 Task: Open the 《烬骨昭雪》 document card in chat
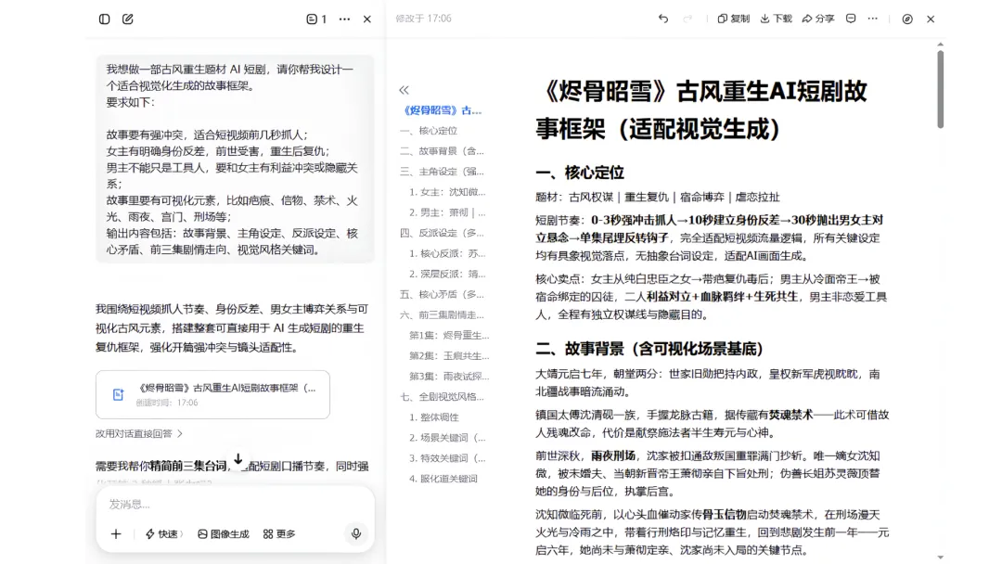coord(212,395)
